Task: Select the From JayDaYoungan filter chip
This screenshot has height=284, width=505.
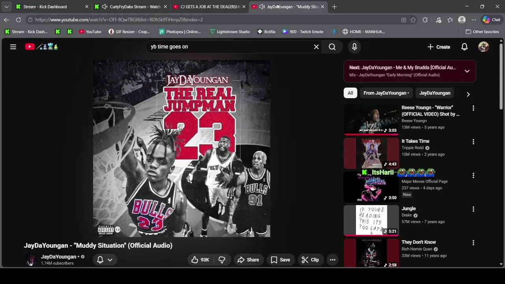Action: click(x=386, y=93)
